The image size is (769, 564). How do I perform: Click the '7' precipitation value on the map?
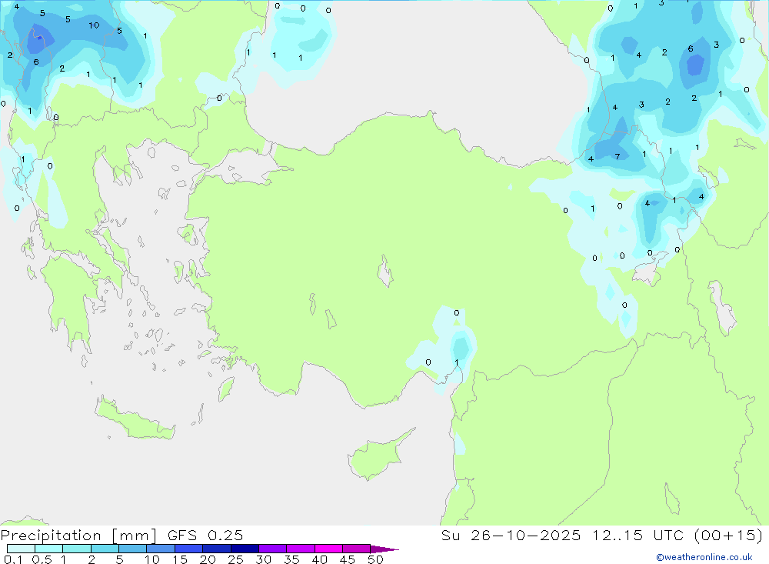pos(618,157)
